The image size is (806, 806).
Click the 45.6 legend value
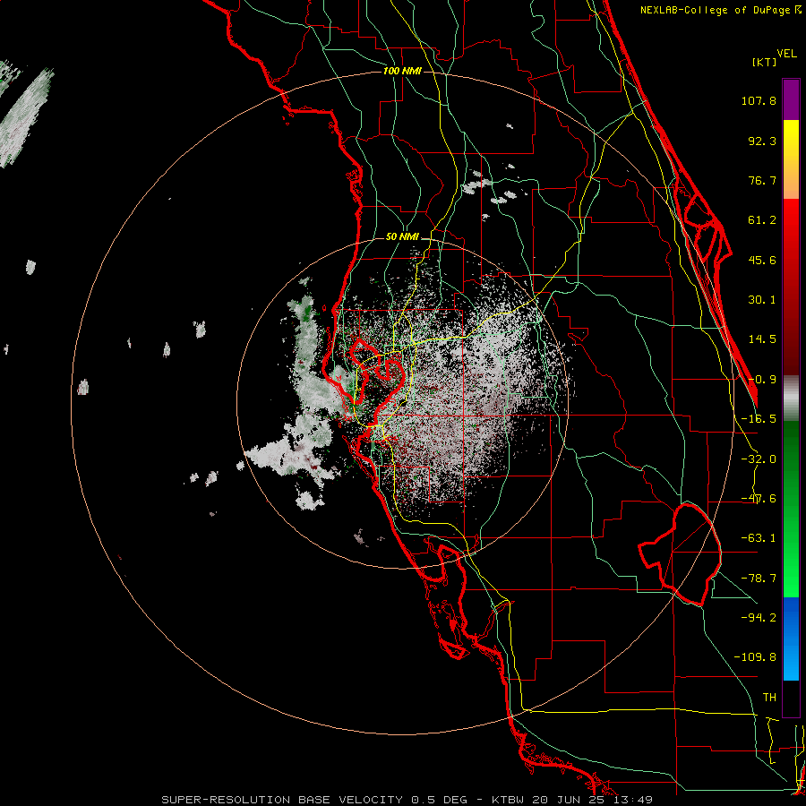(x=762, y=260)
